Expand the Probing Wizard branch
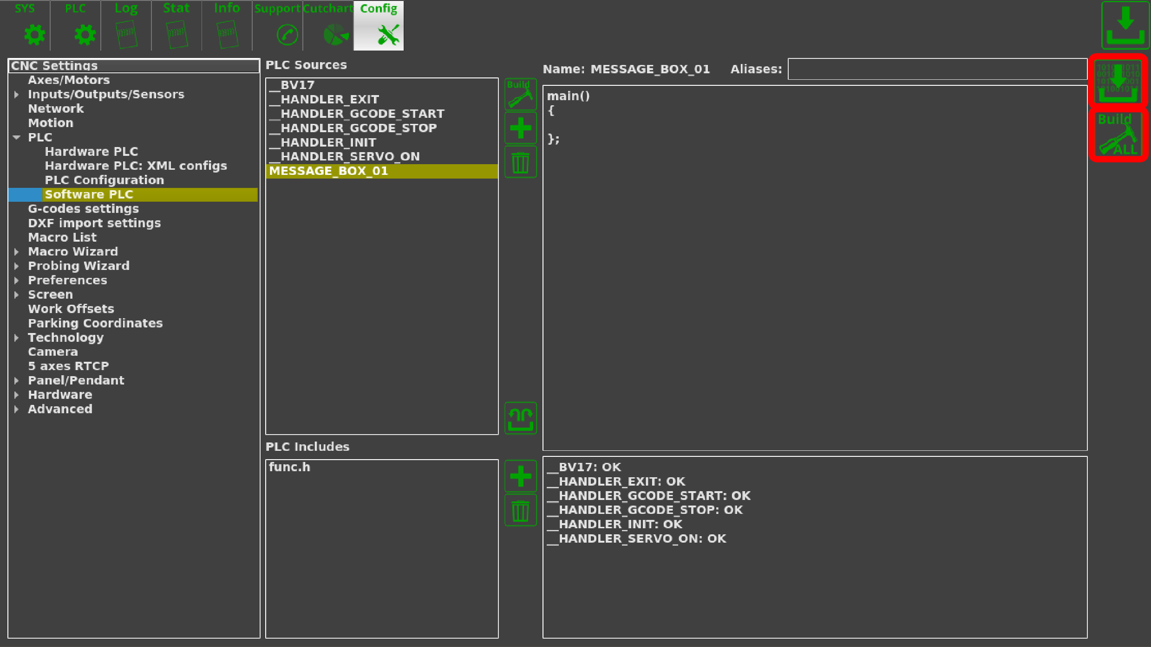The height and width of the screenshot is (647, 1151). (17, 266)
